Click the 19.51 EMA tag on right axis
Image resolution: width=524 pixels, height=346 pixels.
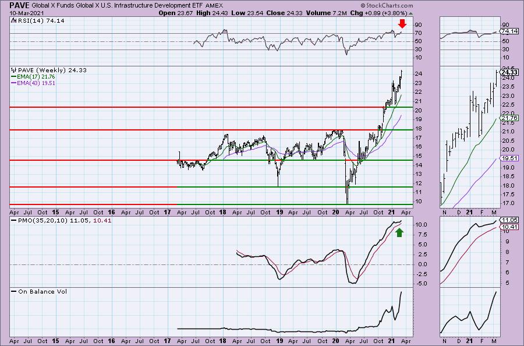click(509, 158)
